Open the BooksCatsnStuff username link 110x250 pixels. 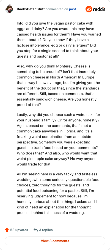31,9
